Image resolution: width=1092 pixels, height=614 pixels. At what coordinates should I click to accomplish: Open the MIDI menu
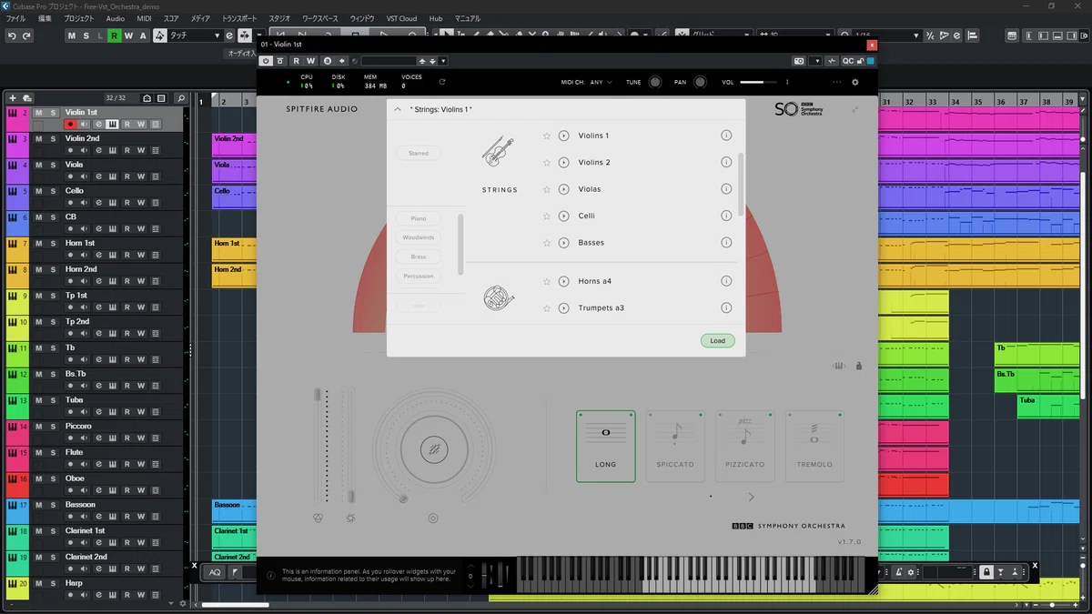tap(145, 18)
